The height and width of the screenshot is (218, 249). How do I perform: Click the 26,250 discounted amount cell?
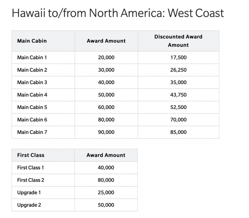(x=178, y=70)
